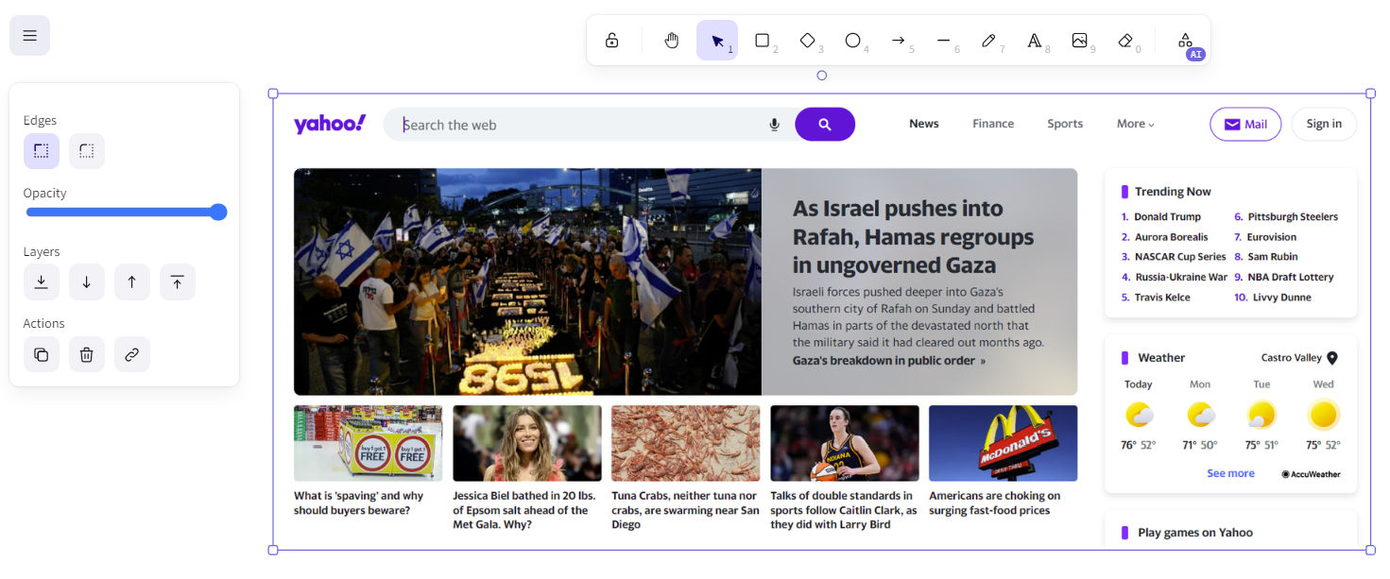This screenshot has height=579, width=1390.
Task: Click the Yahoo logo
Action: (330, 124)
